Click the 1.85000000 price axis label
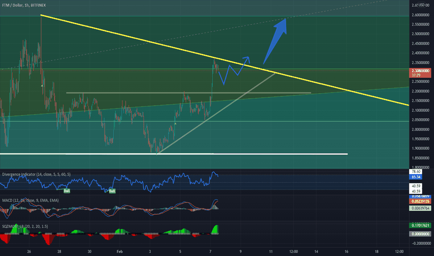Viewport: 434px width, 256px height. click(420, 158)
